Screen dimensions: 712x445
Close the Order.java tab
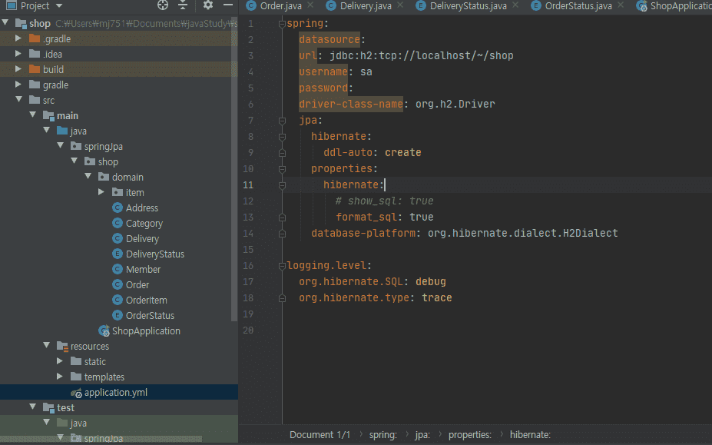coord(311,6)
